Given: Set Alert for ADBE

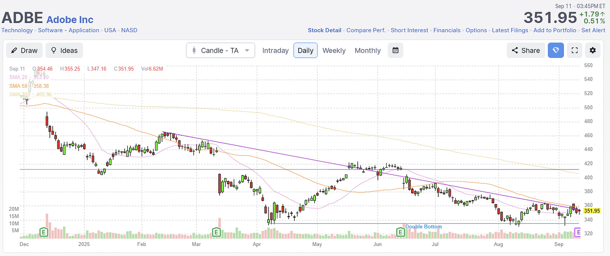Looking at the screenshot, I should pyautogui.click(x=593, y=30).
